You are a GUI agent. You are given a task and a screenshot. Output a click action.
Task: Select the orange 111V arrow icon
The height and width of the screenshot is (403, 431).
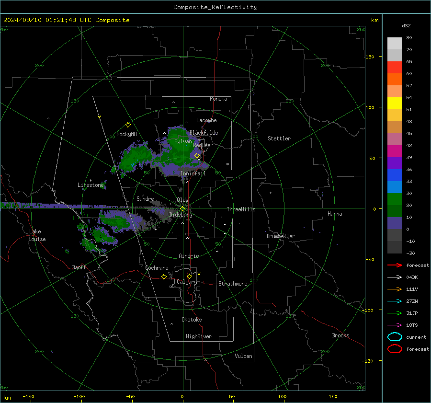click(395, 289)
